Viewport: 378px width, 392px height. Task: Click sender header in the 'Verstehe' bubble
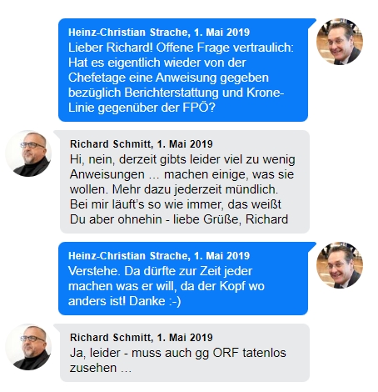[x=159, y=256]
